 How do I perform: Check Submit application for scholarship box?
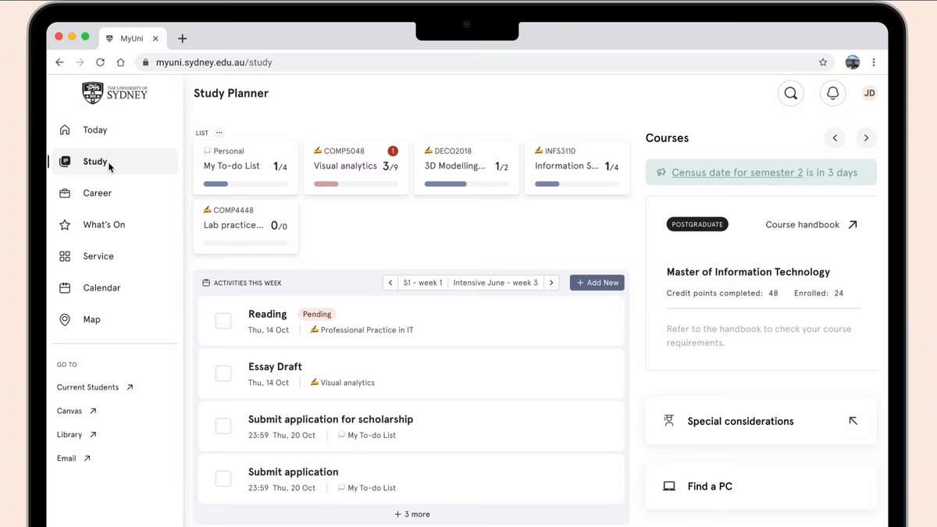coord(223,426)
